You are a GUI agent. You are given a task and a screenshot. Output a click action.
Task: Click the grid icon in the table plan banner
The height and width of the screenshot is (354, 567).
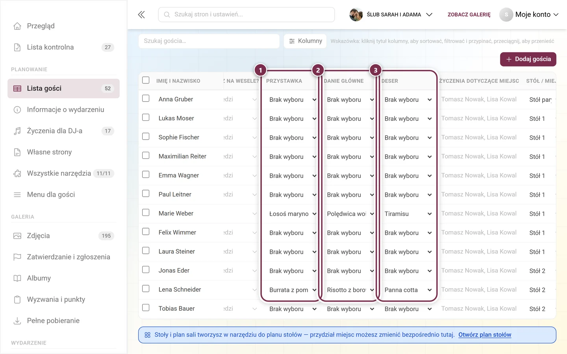click(148, 335)
